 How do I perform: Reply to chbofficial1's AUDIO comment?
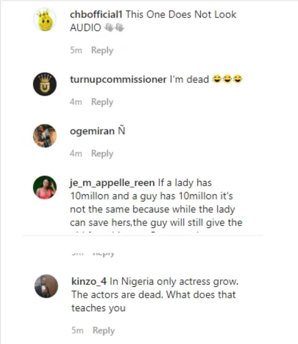tap(102, 51)
